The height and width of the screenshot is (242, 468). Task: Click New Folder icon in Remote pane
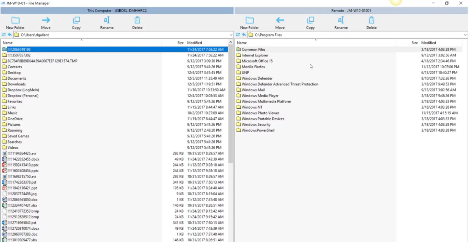point(249,20)
